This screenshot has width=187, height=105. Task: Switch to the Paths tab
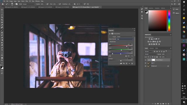tap(157, 48)
